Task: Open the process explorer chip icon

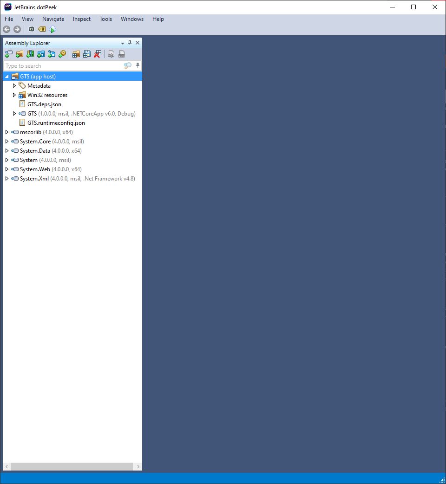Action: [31, 29]
